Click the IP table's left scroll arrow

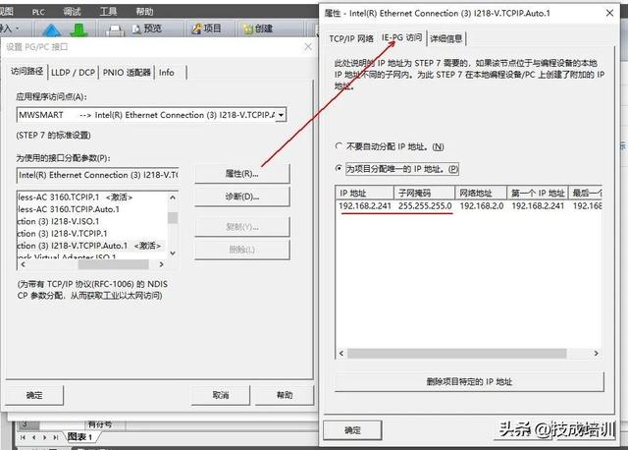click(x=341, y=354)
